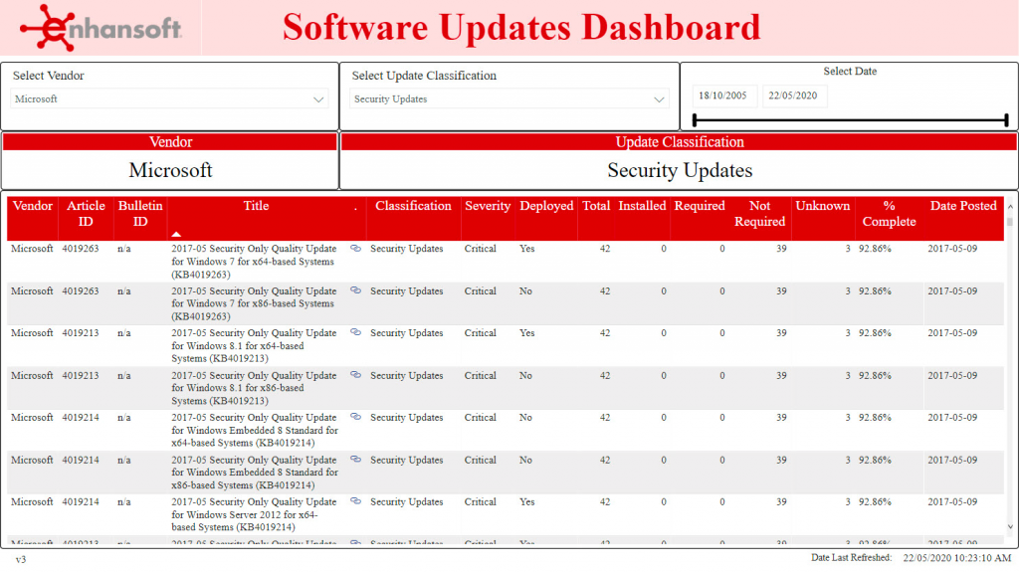The width and height of the screenshot is (1019, 573).
Task: Sort by Not Required column header
Action: (x=759, y=214)
